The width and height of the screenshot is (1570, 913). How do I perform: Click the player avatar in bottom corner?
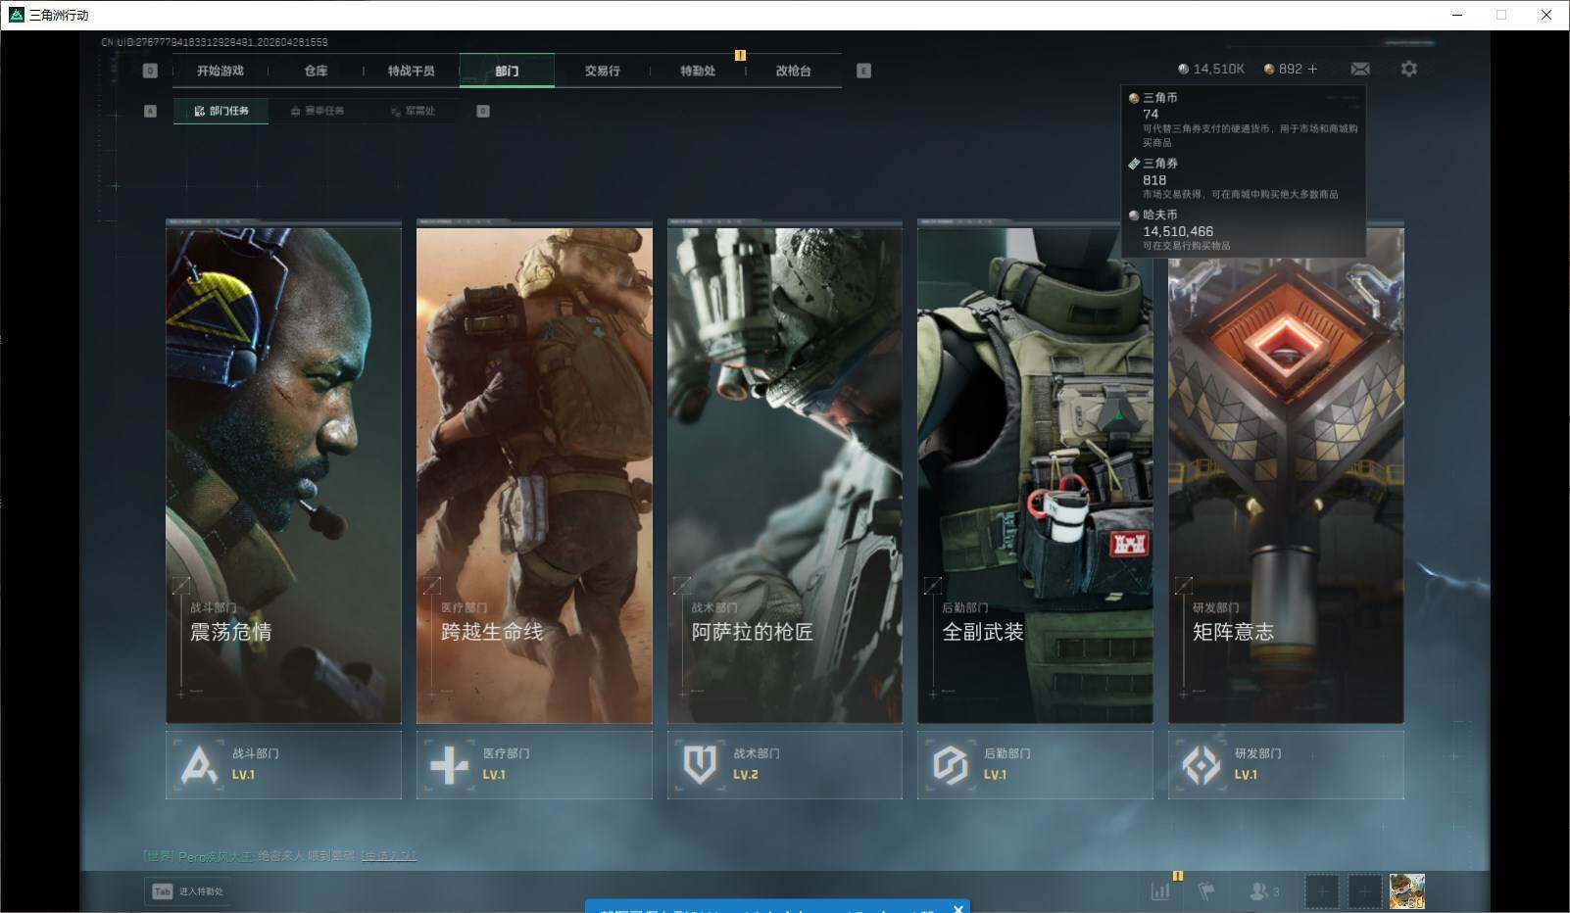click(1406, 891)
